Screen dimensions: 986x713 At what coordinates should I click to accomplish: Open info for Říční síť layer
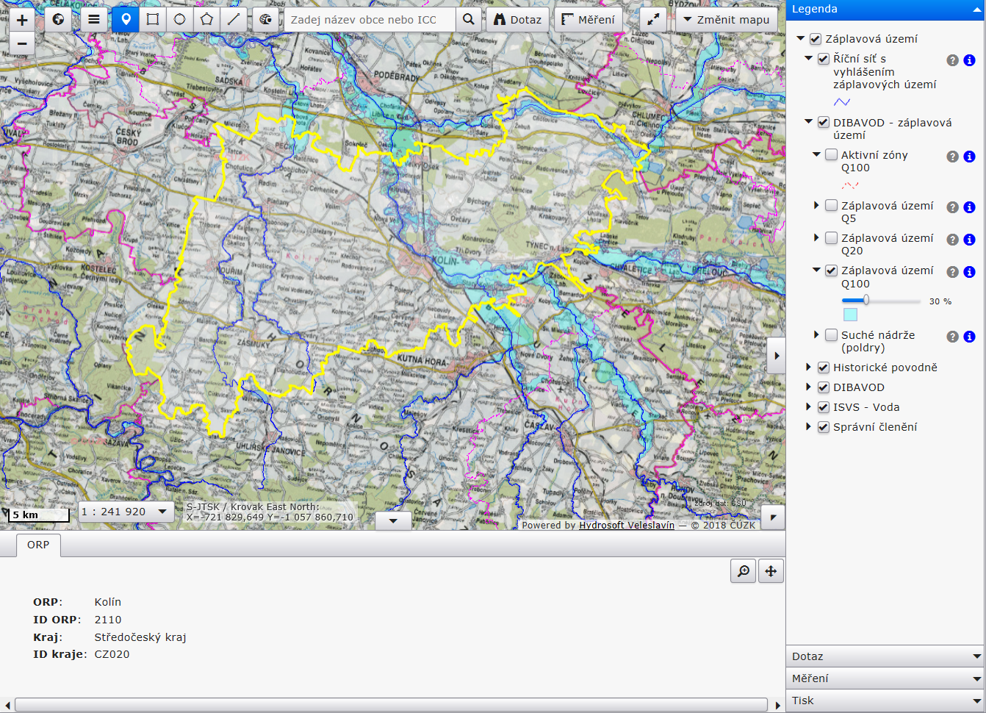coord(970,60)
